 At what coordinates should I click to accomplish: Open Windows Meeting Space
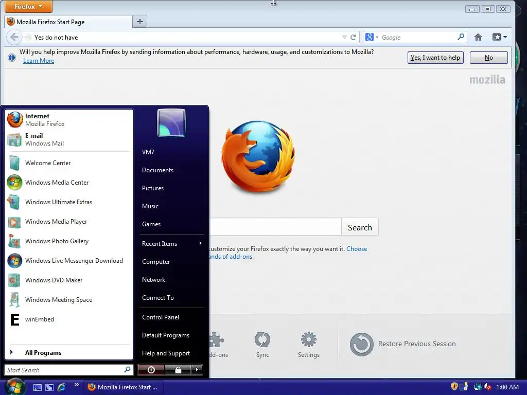pyautogui.click(x=69, y=300)
